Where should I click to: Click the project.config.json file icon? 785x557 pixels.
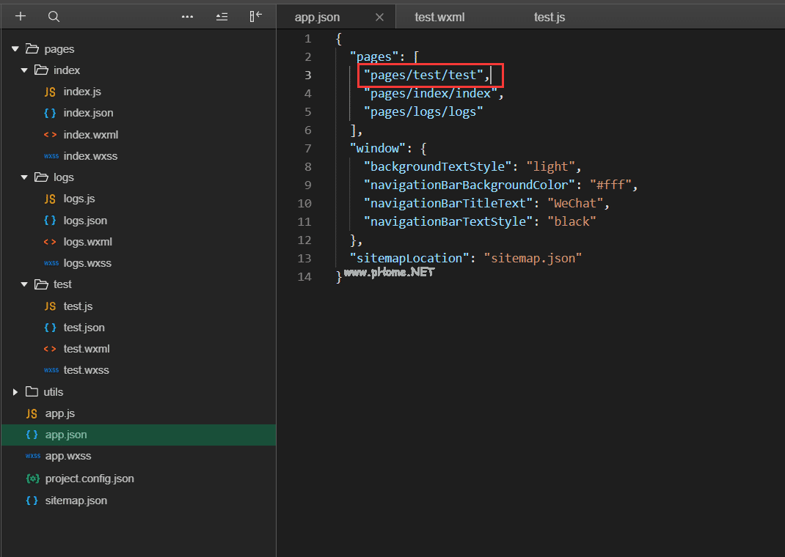(32, 479)
